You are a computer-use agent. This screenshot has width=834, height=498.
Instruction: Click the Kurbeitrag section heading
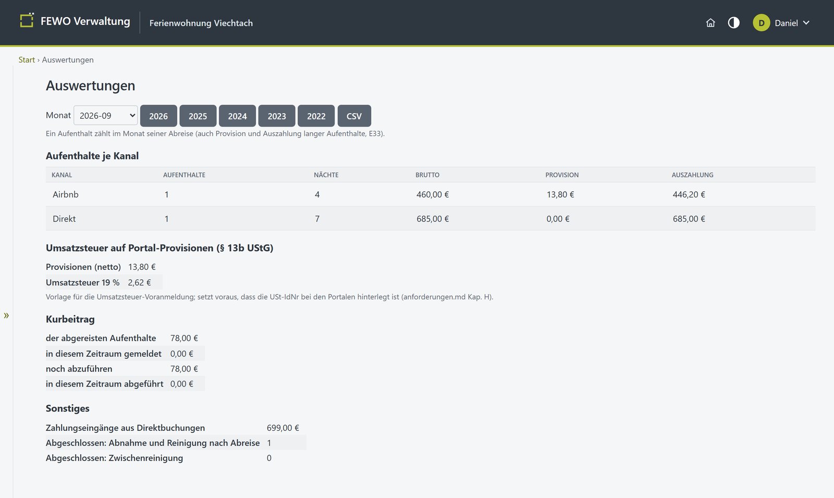coord(70,319)
